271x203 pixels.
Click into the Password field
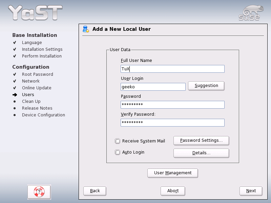[172, 105]
